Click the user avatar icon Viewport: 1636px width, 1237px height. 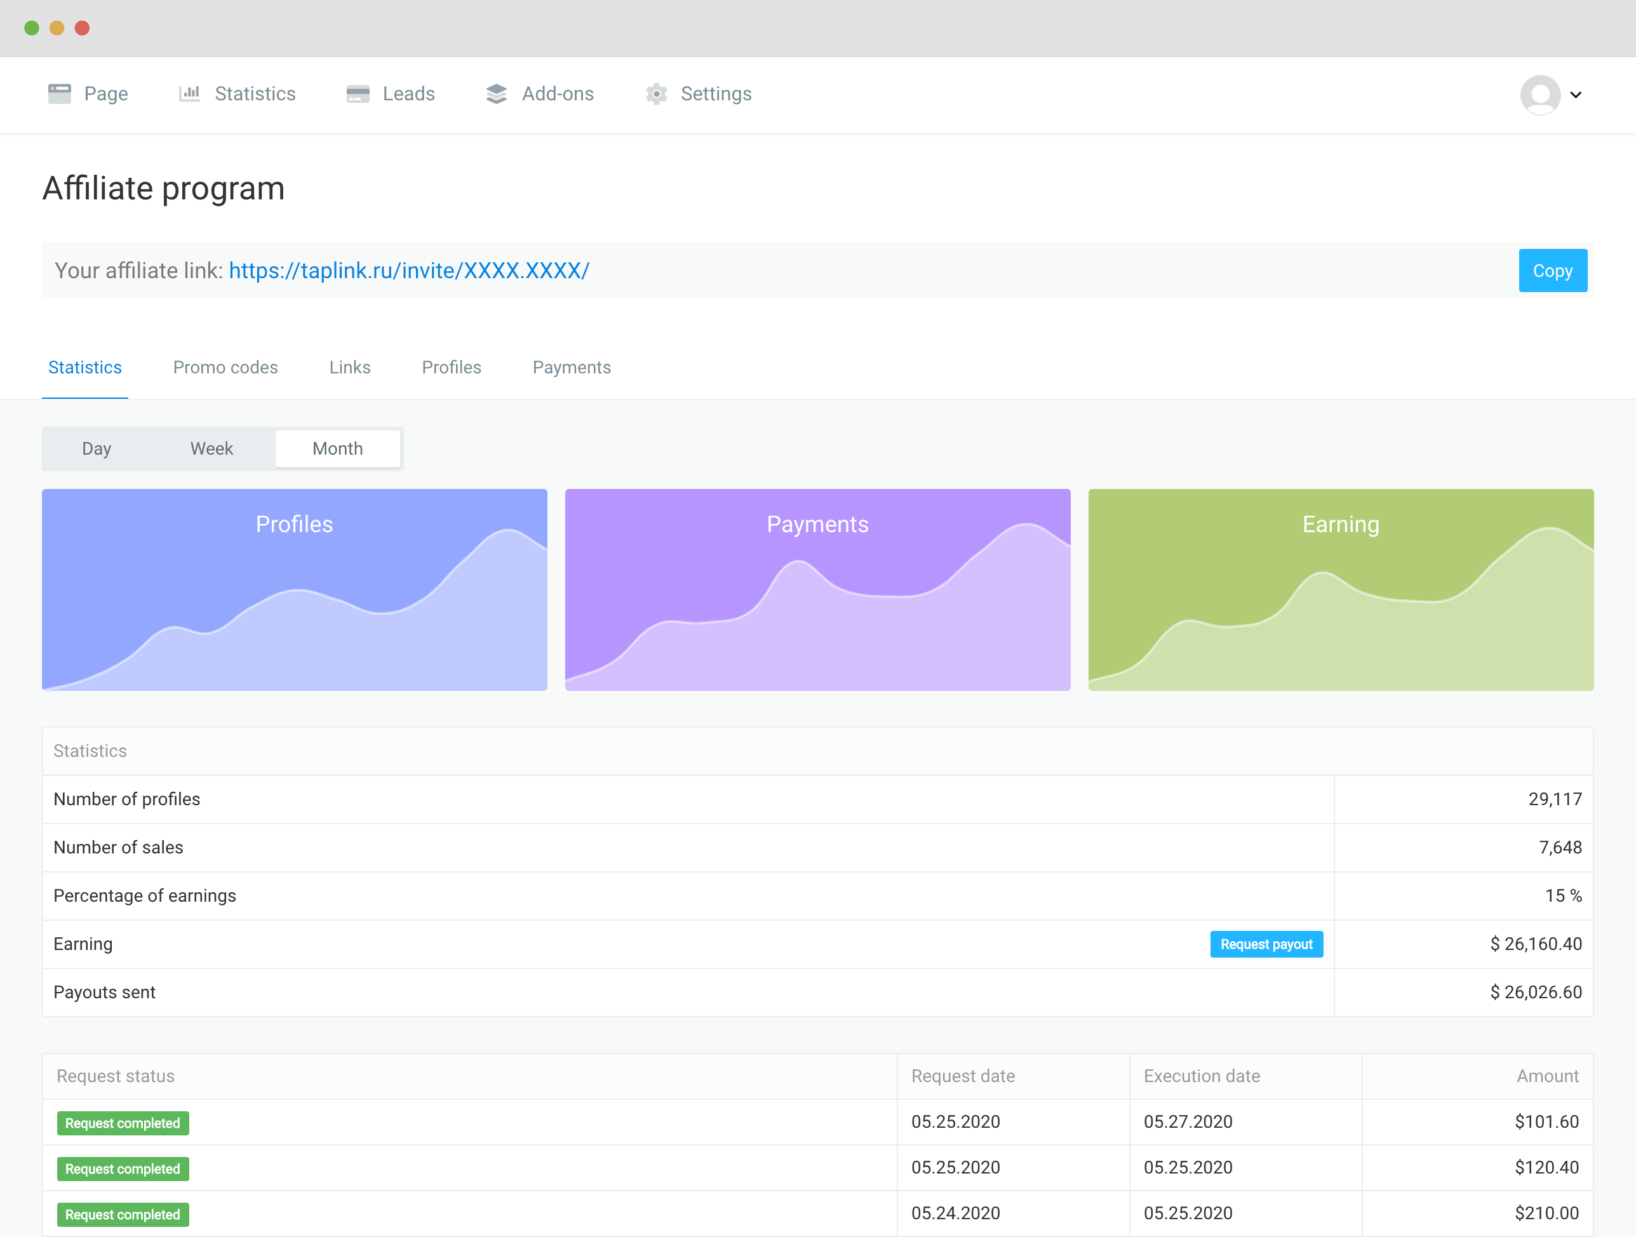click(1541, 95)
